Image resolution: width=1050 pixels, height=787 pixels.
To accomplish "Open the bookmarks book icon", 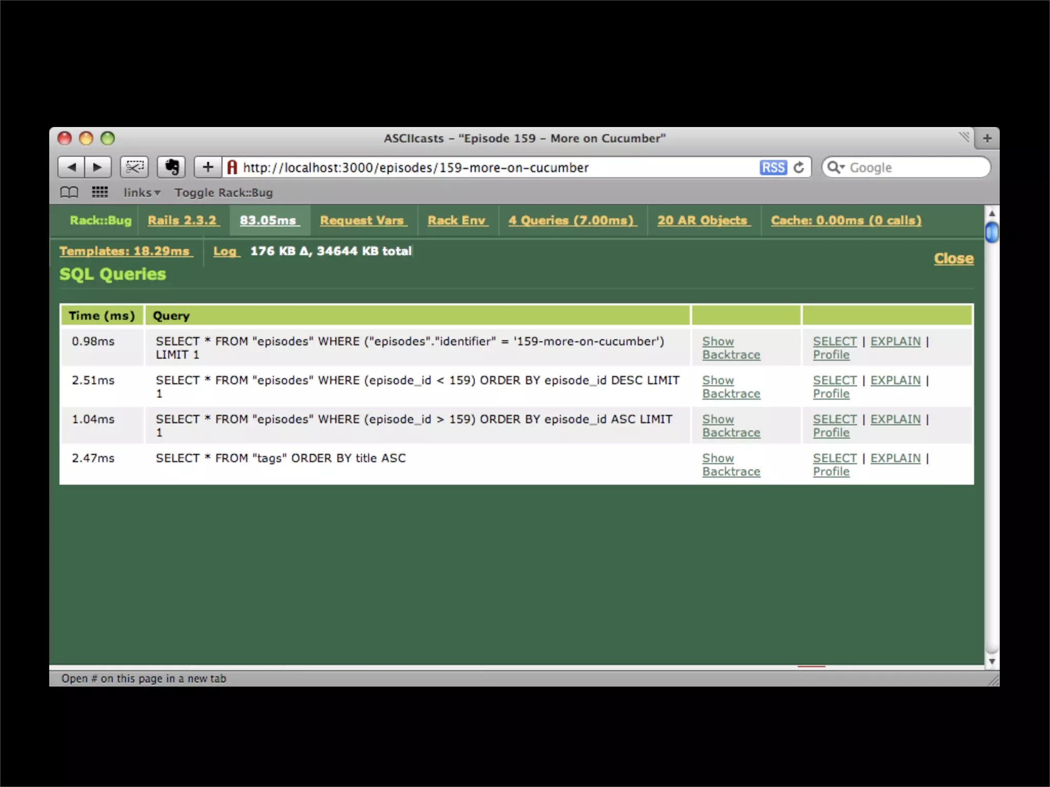I will pyautogui.click(x=69, y=193).
